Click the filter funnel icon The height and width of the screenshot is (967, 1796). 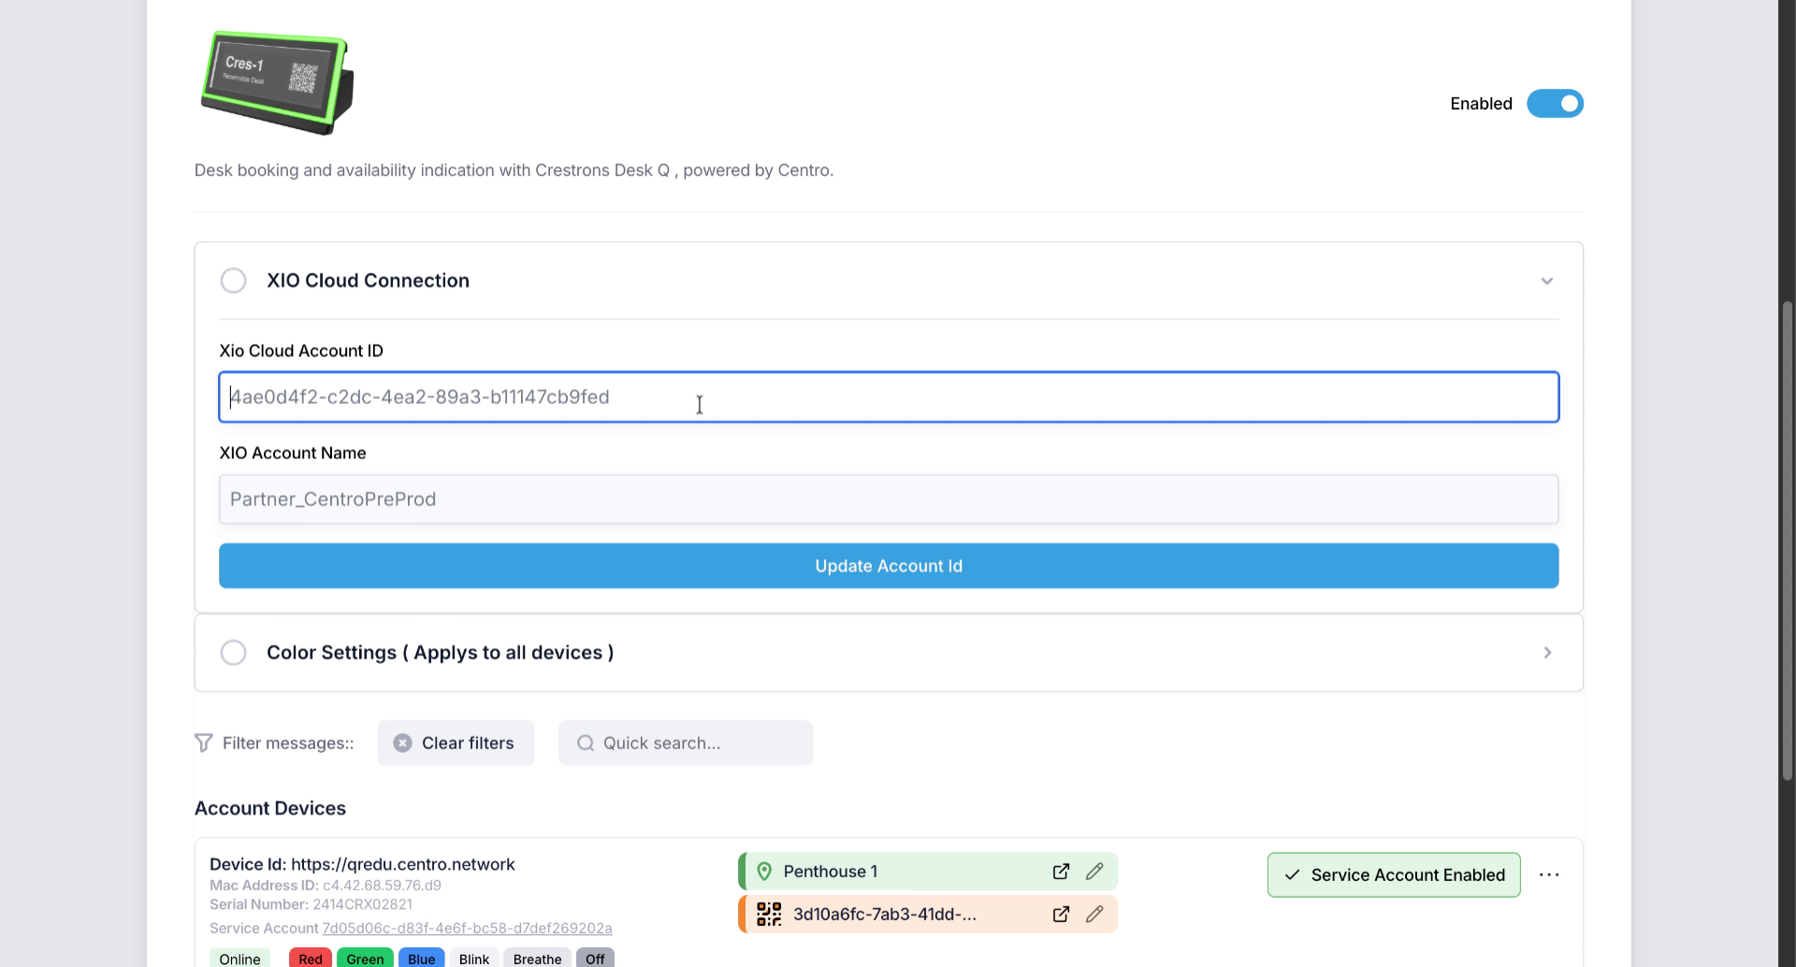point(203,743)
